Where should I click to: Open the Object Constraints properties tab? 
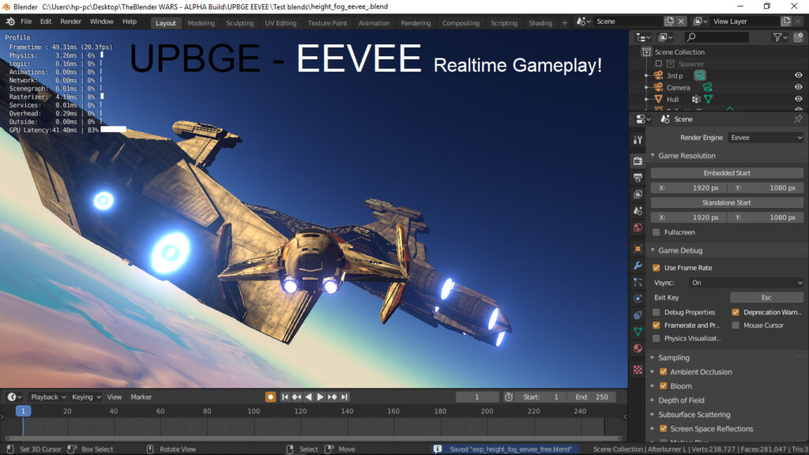[638, 315]
